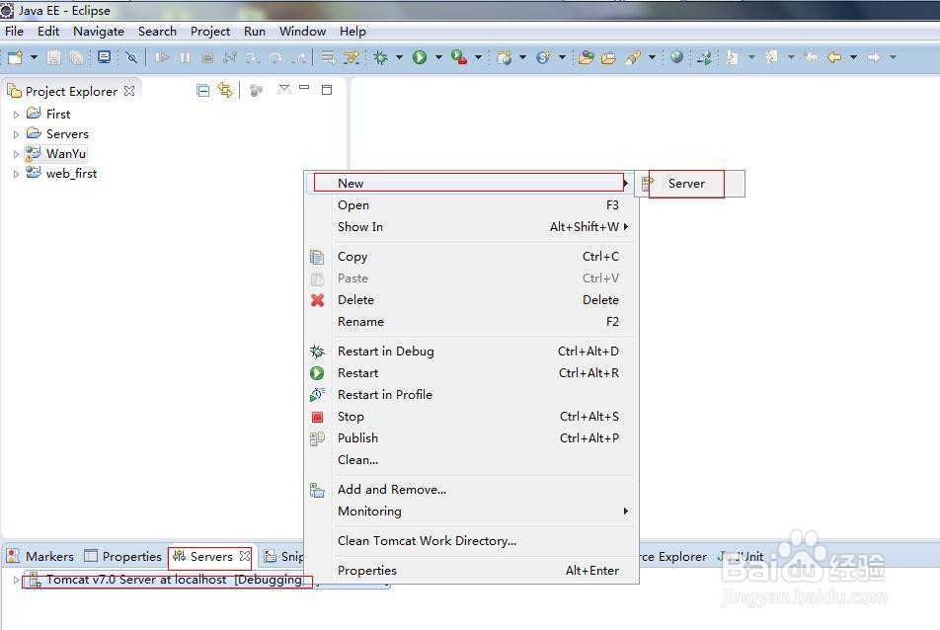Click the Run External Tools icon
The image size is (940, 630).
pyautogui.click(x=459, y=57)
